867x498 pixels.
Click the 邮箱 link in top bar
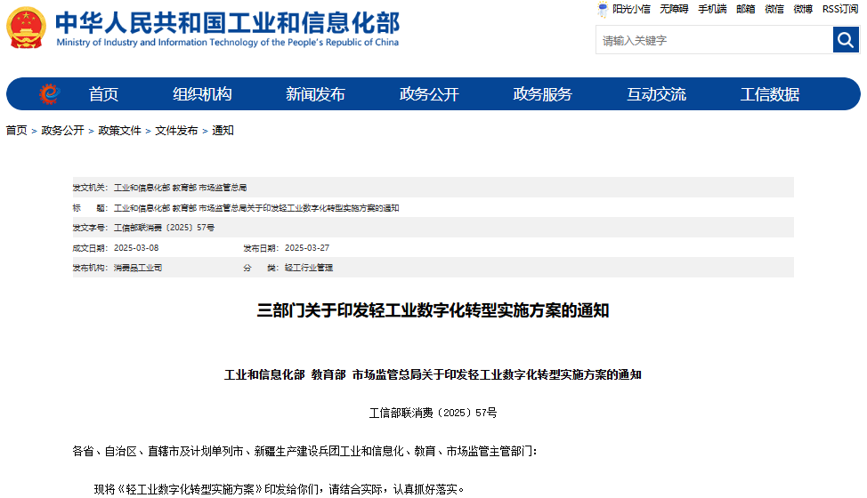pos(745,9)
